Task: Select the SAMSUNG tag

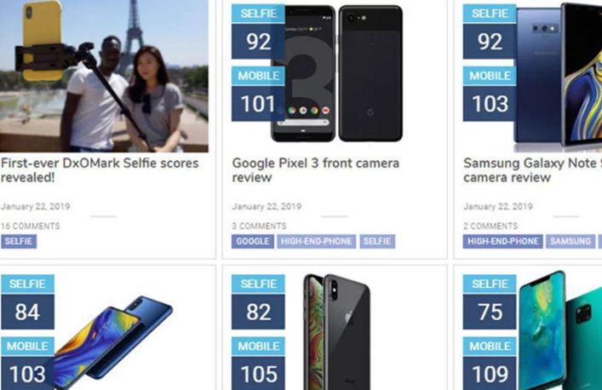Action: click(x=570, y=242)
